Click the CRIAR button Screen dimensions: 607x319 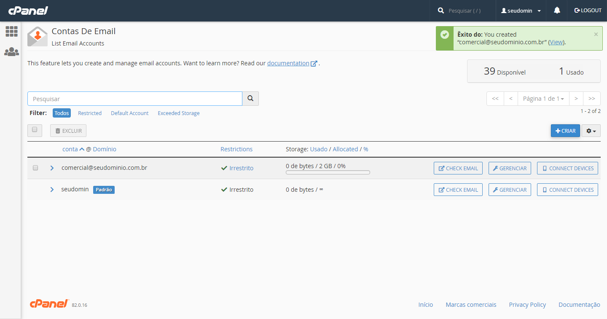[x=565, y=131]
